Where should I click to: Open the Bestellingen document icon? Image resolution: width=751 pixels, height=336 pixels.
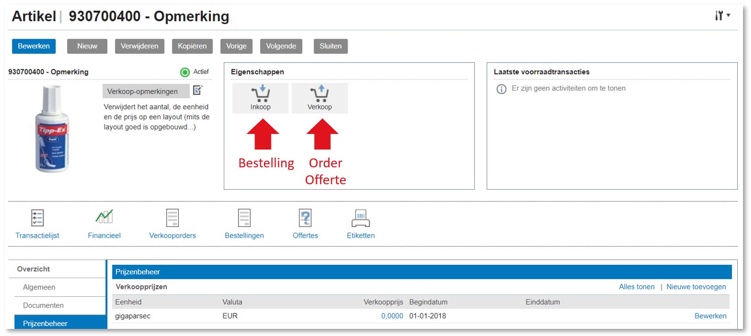point(244,218)
